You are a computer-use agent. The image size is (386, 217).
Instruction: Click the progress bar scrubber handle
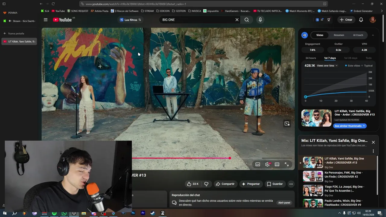pos(230,158)
